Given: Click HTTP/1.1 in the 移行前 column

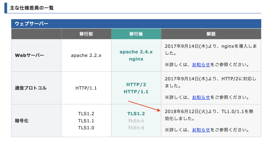Looking at the screenshot, I should (86, 88).
